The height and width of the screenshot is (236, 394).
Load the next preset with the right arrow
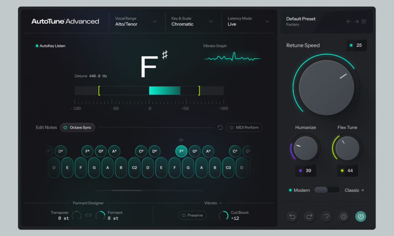click(x=356, y=22)
